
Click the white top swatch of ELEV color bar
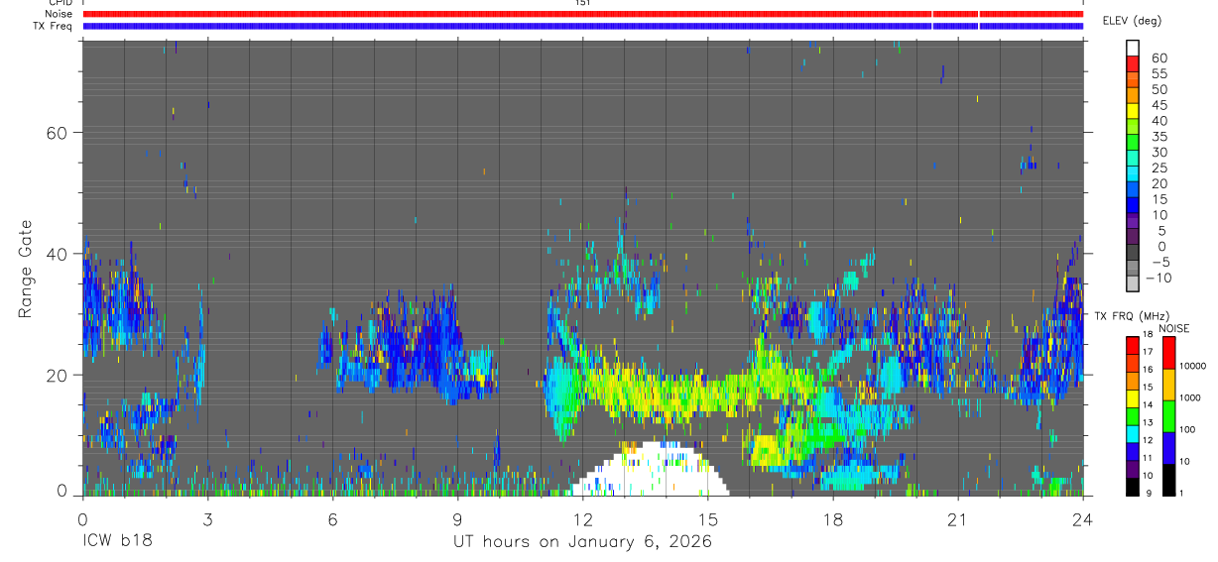(x=1133, y=47)
